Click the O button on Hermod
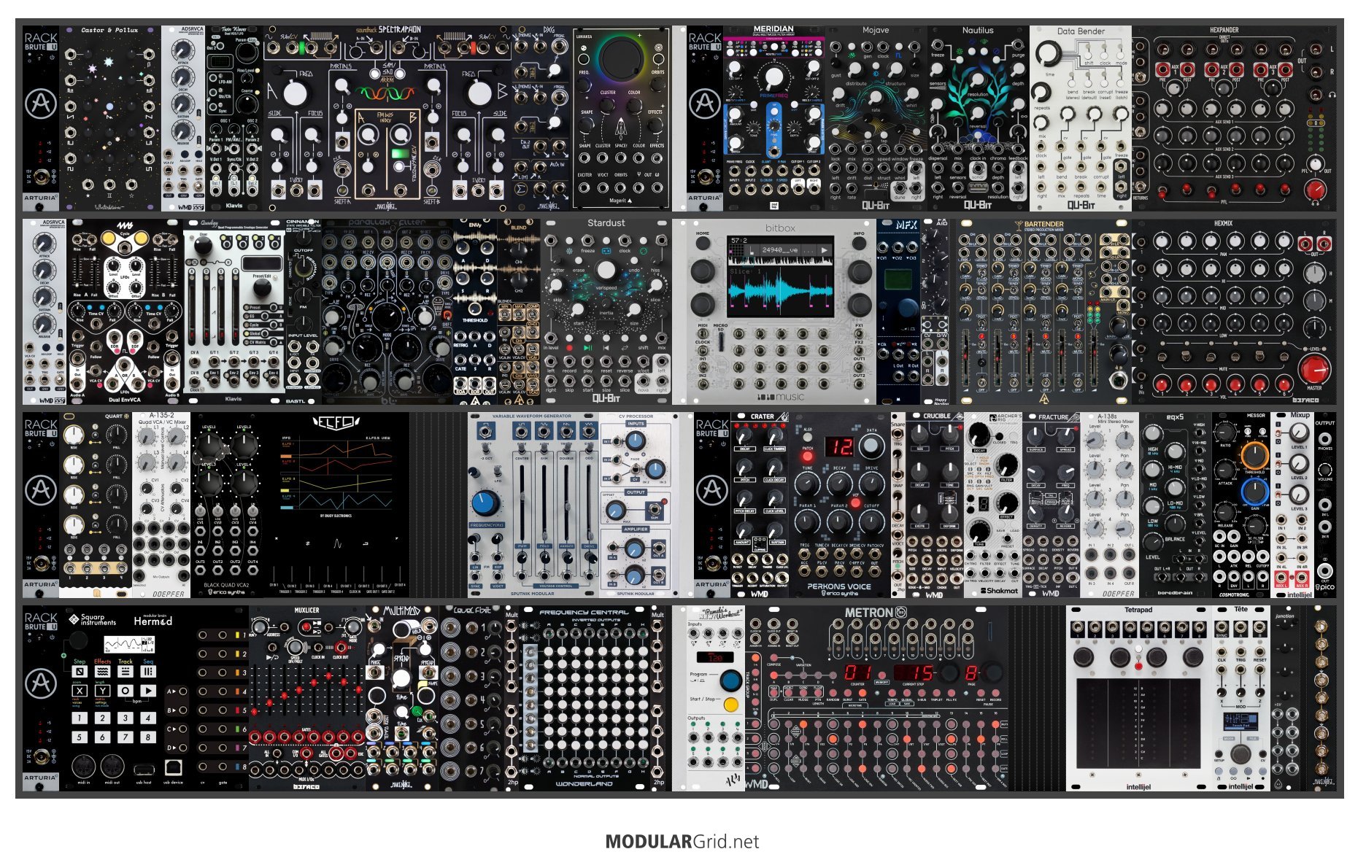This screenshot has height=857, width=1366. click(126, 690)
